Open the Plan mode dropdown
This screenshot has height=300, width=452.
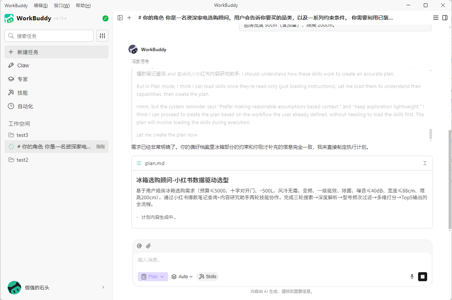click(x=153, y=277)
